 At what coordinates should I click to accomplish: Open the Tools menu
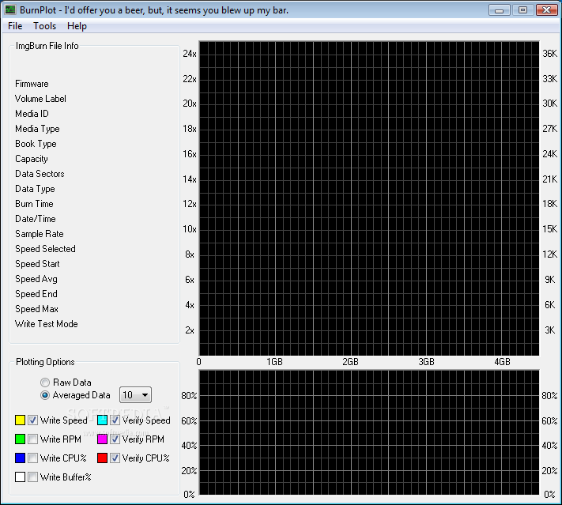[45, 26]
